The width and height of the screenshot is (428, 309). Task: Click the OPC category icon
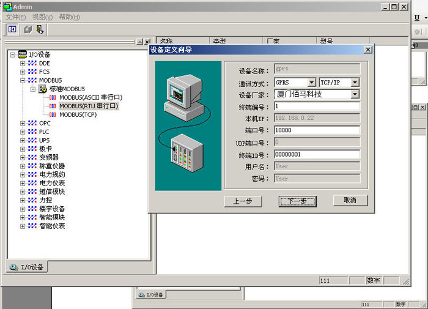(x=33, y=123)
